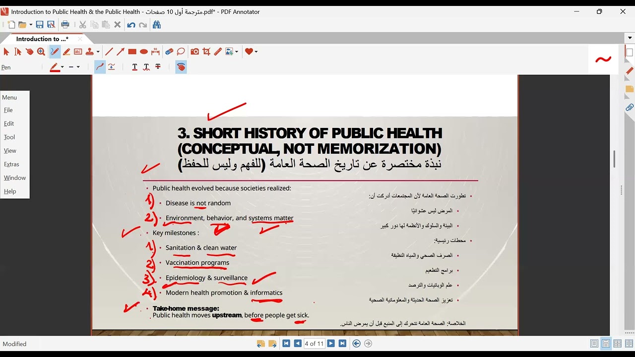Image resolution: width=635 pixels, height=357 pixels.
Task: Toggle the auto-smooth pen option
Action: click(x=112, y=67)
